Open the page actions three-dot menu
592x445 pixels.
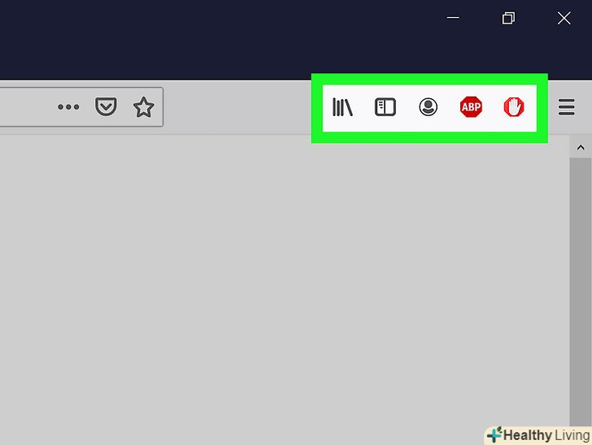[x=68, y=107]
